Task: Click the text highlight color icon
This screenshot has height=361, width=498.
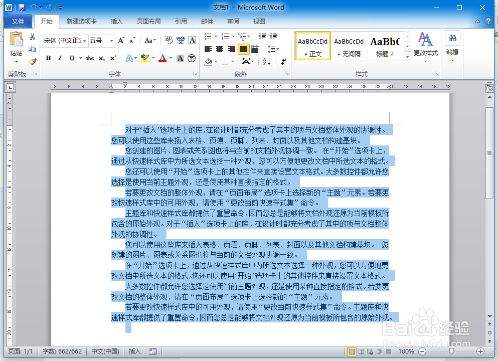Action: coord(143,58)
